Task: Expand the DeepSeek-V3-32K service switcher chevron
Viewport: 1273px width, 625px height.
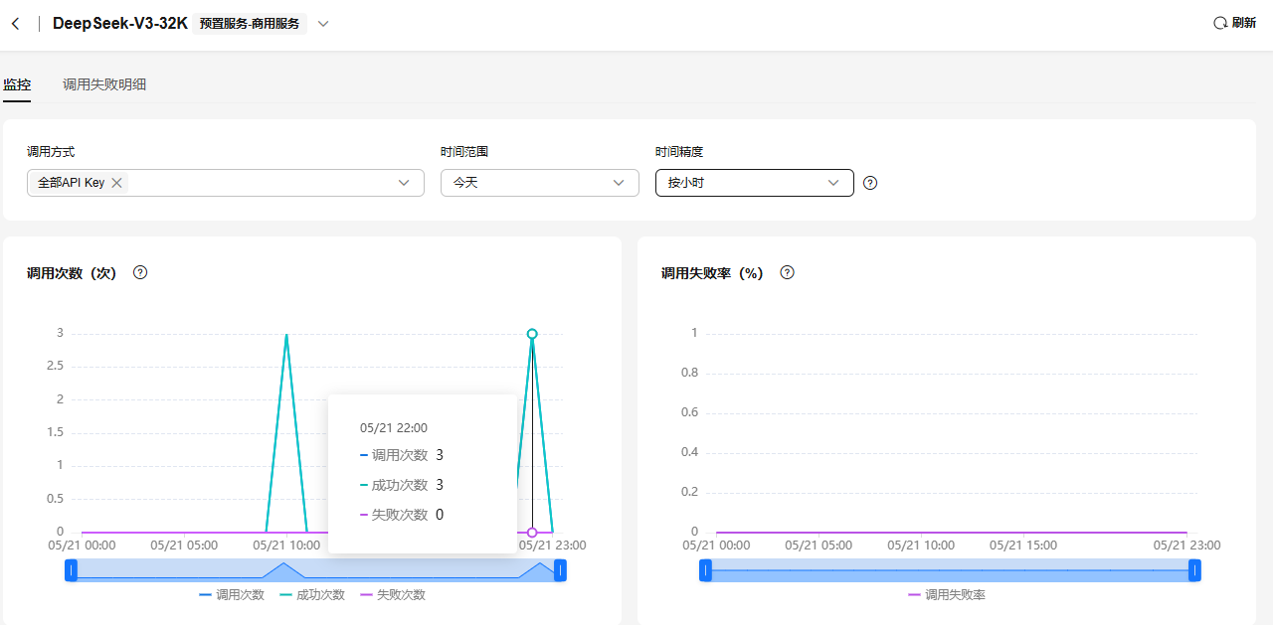Action: (323, 24)
